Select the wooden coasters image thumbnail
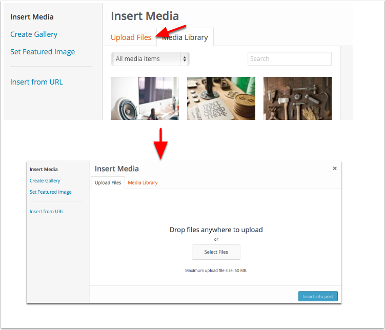The height and width of the screenshot is (330, 385). (x=221, y=98)
